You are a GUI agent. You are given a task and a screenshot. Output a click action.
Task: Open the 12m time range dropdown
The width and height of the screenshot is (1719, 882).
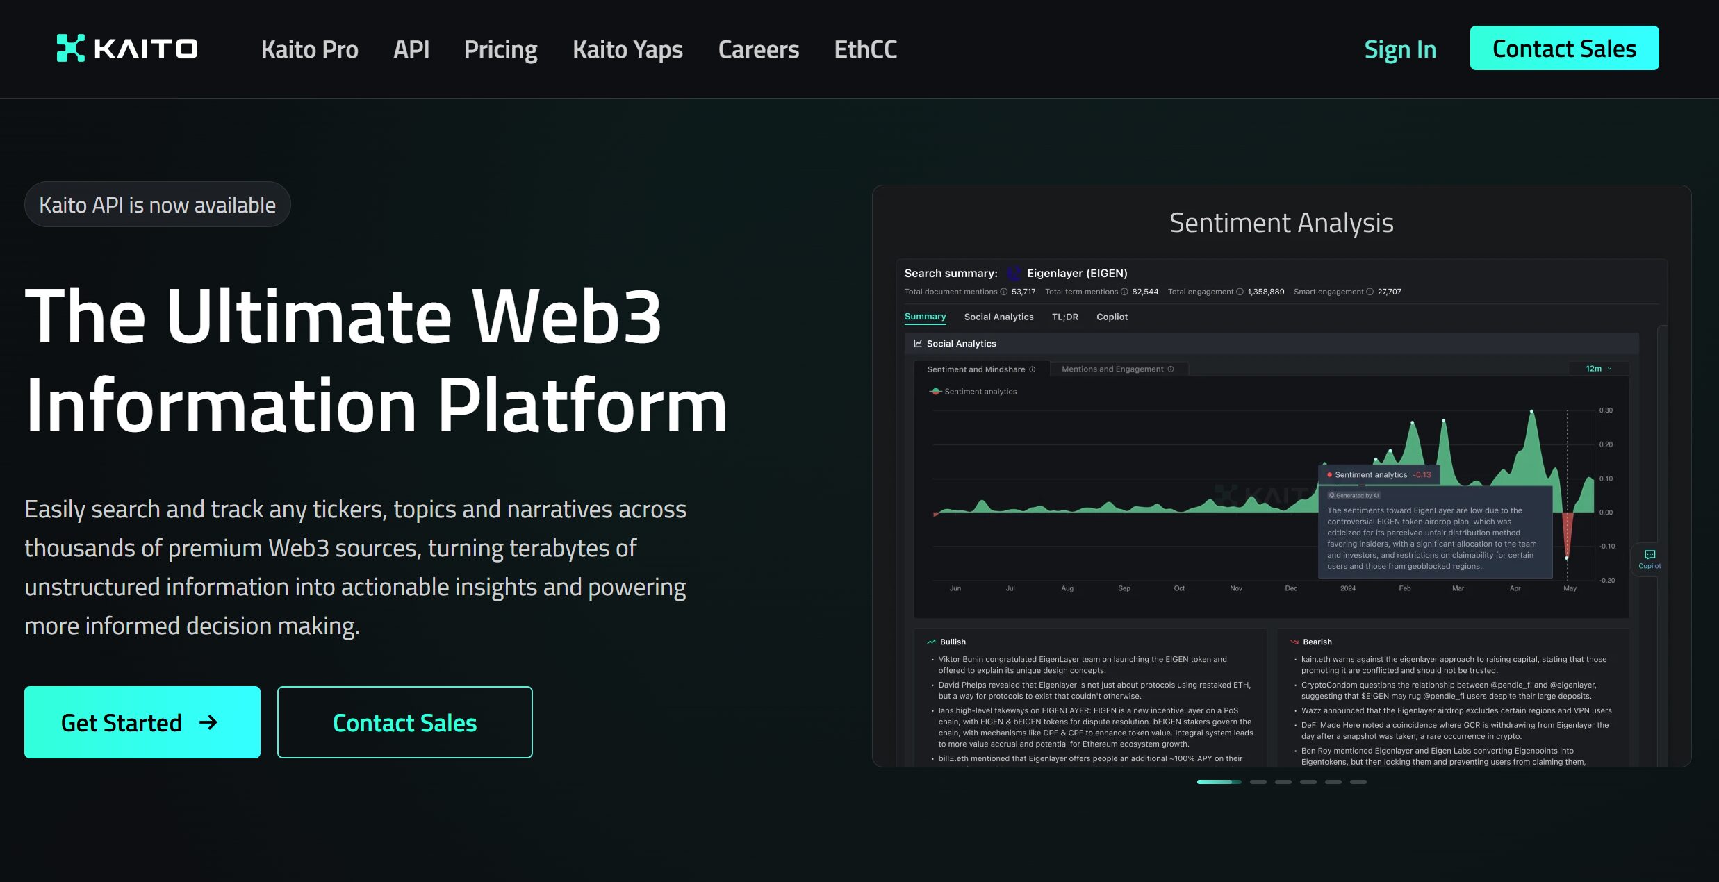click(x=1598, y=369)
